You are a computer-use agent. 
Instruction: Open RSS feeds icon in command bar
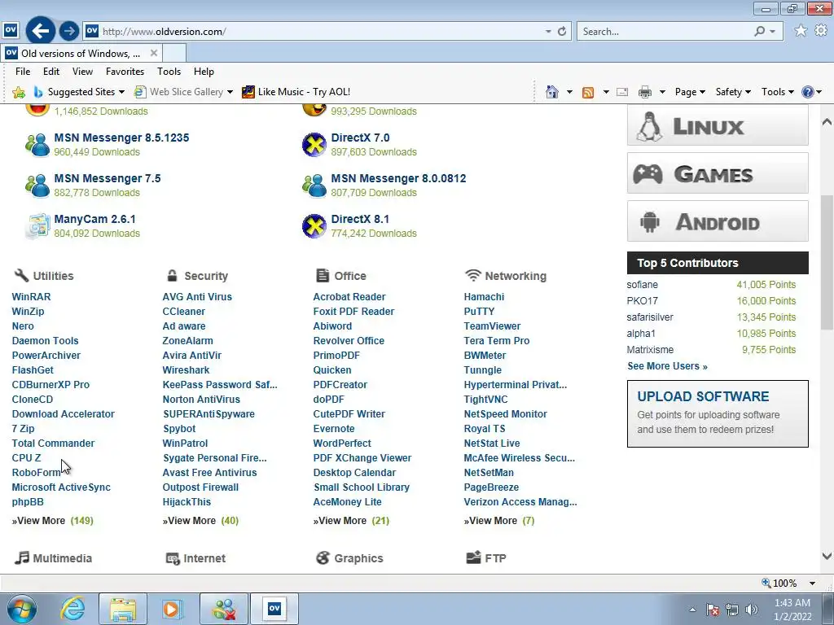[x=588, y=92]
